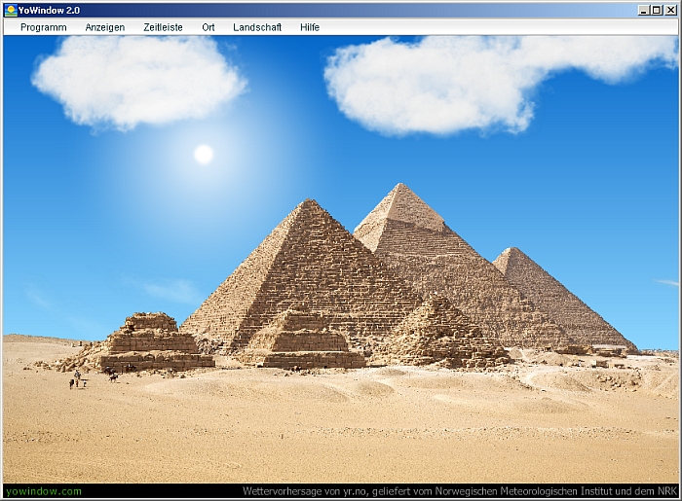682x501 pixels.
Task: Open the Landschaft menu
Action: 257,27
